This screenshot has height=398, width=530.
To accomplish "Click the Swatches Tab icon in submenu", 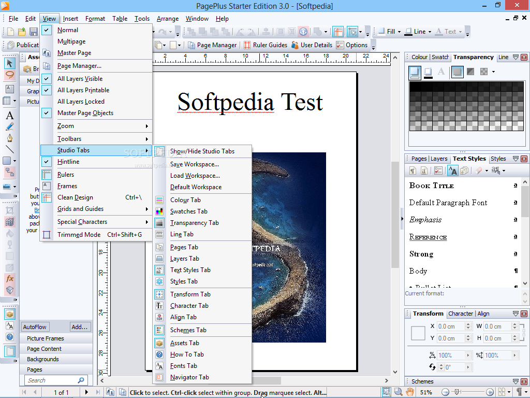I will click(159, 211).
